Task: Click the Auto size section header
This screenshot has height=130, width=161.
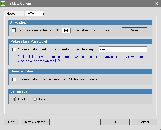Action: pos(80,23)
